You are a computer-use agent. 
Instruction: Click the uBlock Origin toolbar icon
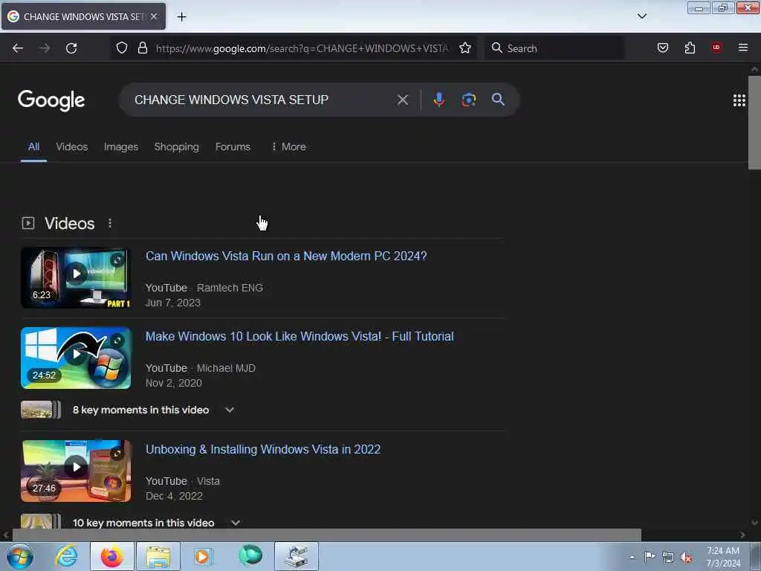[x=716, y=47]
